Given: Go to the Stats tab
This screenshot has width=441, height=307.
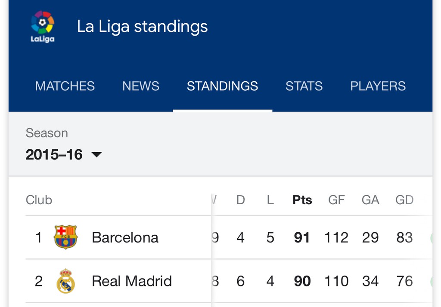Looking at the screenshot, I should point(304,86).
